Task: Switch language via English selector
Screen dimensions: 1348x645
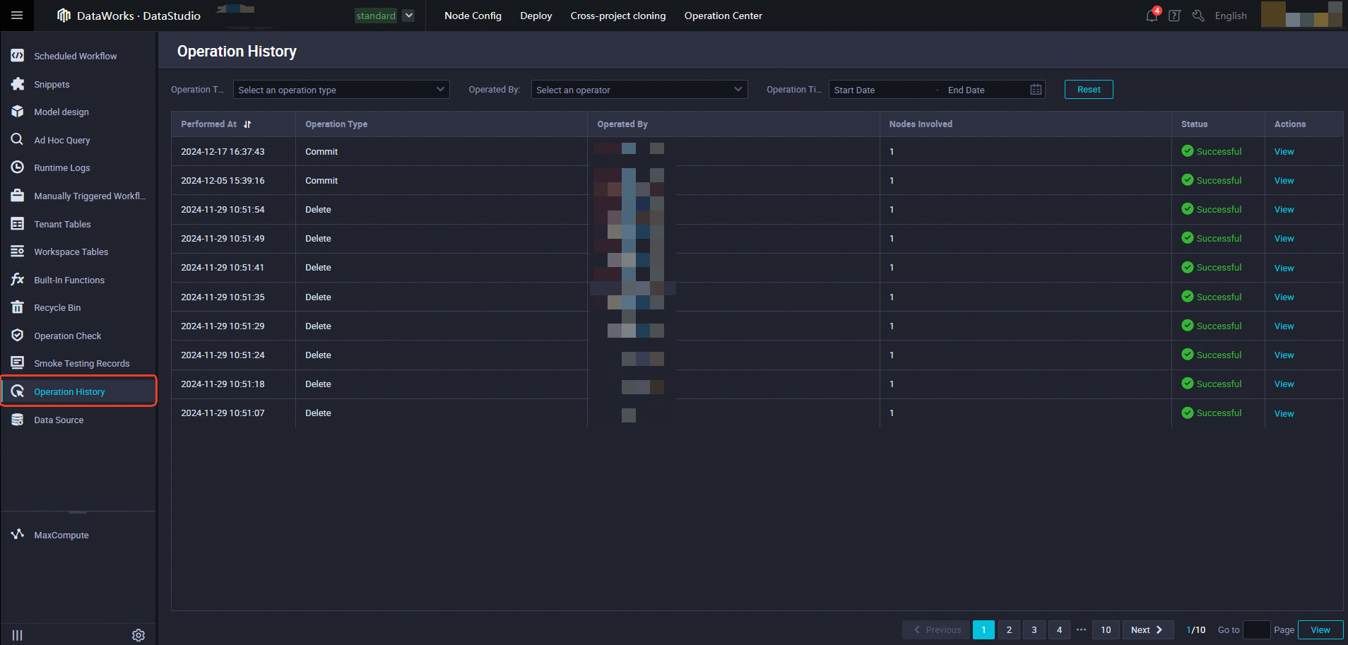Action: [1231, 16]
